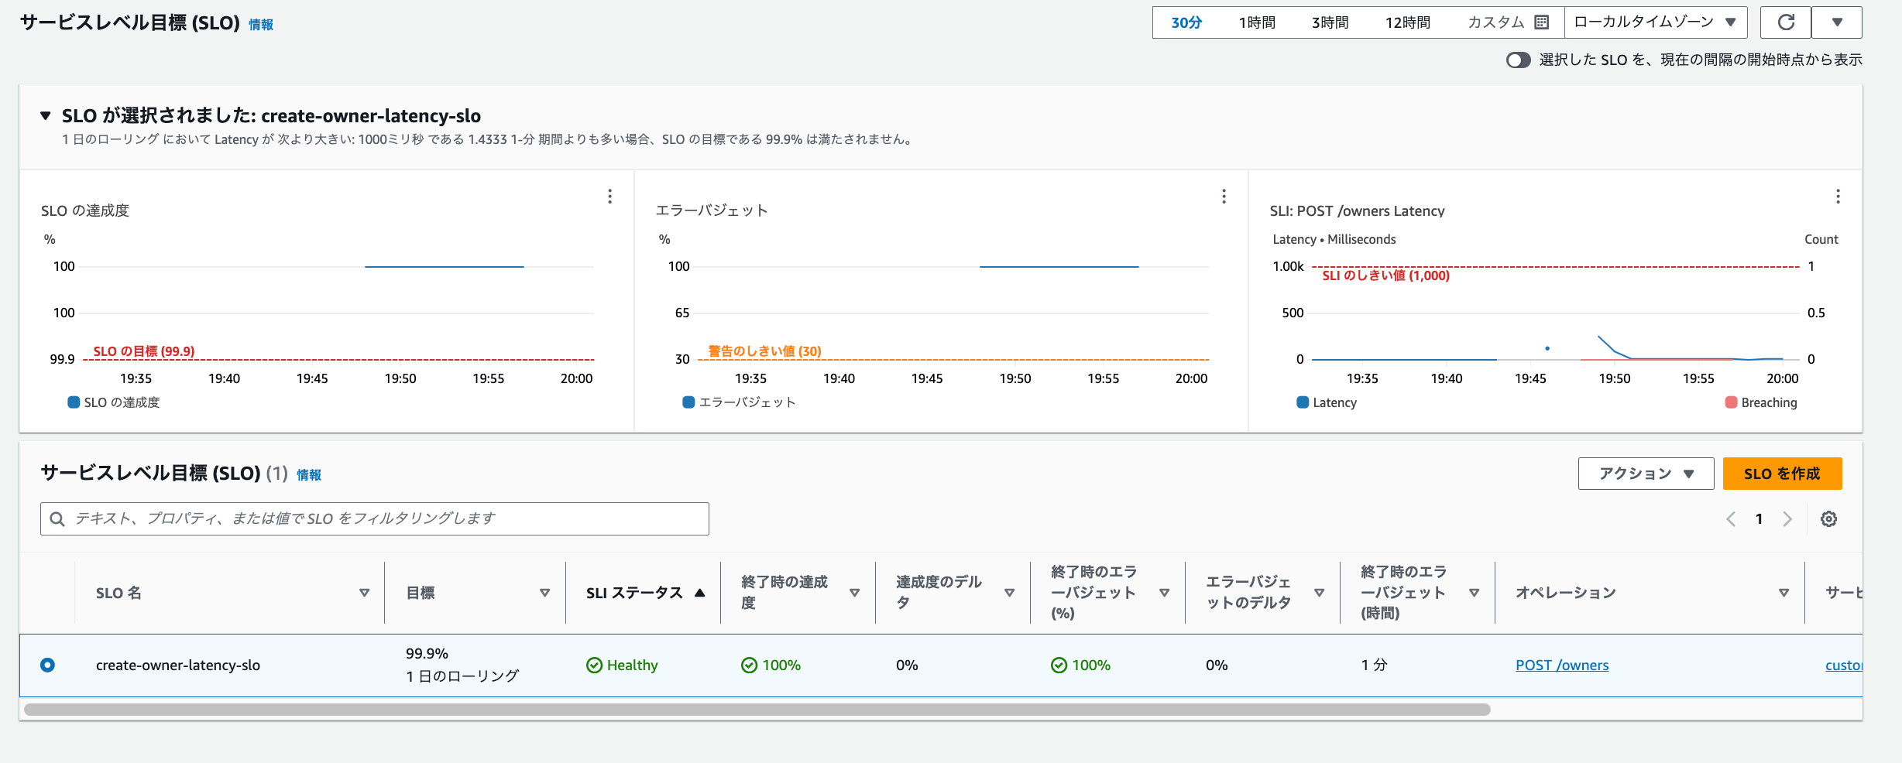Click the Latency legend color swatch
Viewport: 1902px width, 763px height.
[1303, 402]
